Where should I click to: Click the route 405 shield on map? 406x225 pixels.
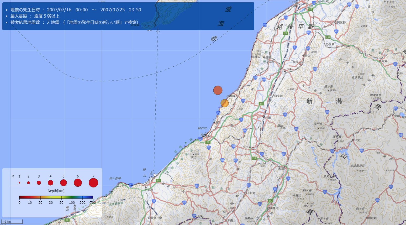click(x=184, y=202)
